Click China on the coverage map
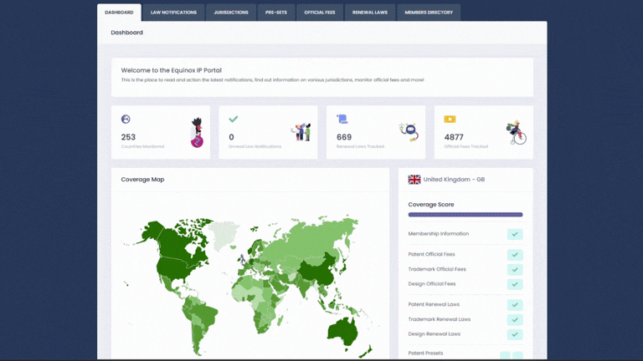 point(318,269)
